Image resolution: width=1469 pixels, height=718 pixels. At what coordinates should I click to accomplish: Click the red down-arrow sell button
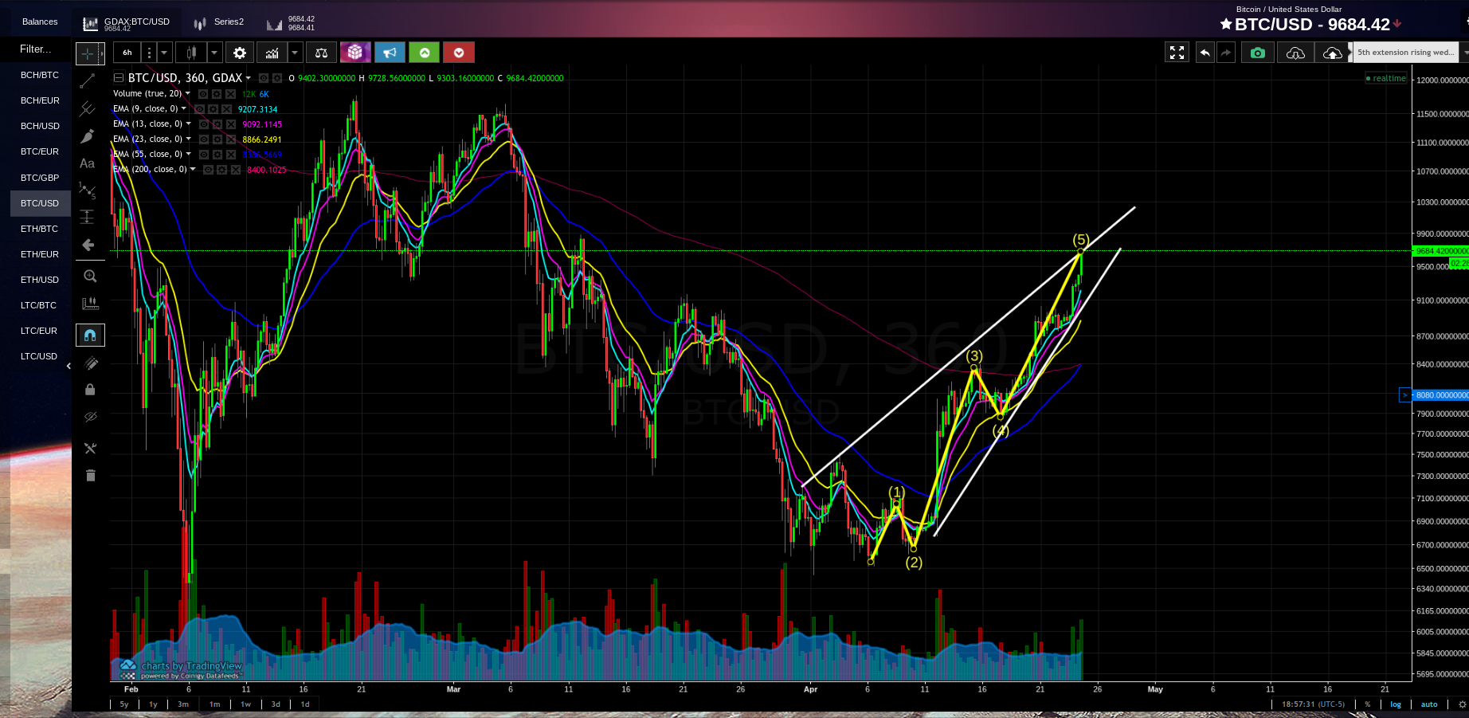(x=459, y=53)
